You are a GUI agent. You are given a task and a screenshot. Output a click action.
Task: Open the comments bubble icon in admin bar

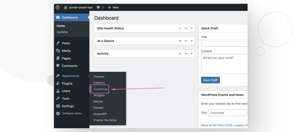[98, 7]
